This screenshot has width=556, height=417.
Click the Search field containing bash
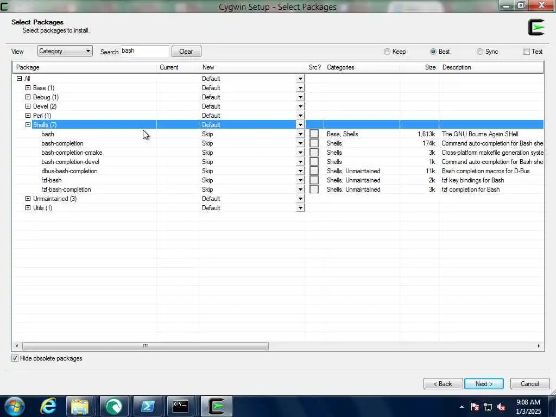point(144,50)
